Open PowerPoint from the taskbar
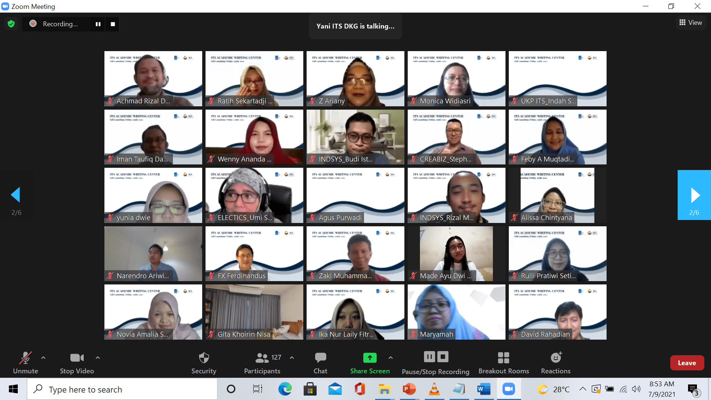The image size is (711, 400). point(409,389)
